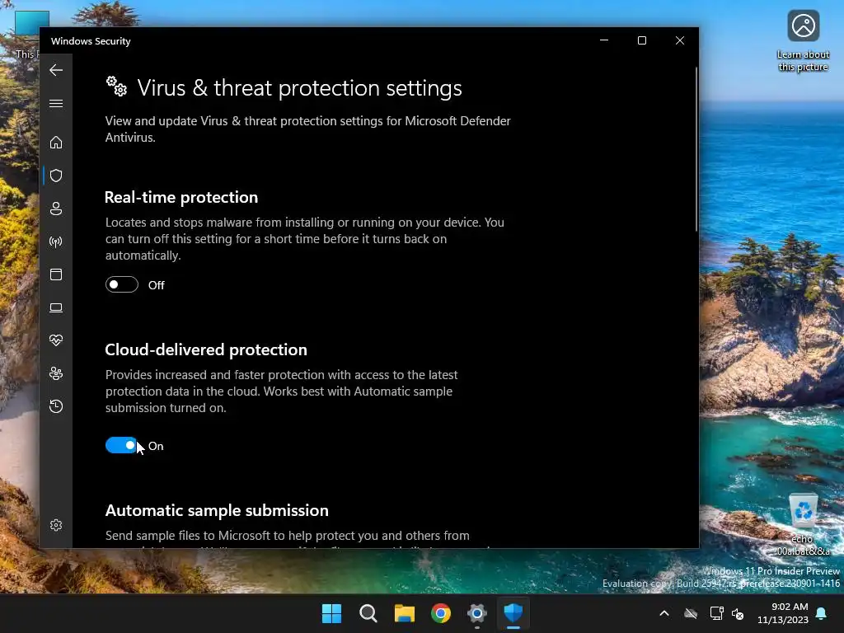Viewport: 844px width, 633px height.
Task: Select the Recycle Bin desktop icon
Action: (803, 525)
